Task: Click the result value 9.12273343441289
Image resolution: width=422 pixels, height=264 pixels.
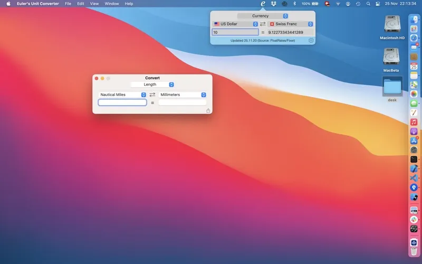Action: coord(285,32)
